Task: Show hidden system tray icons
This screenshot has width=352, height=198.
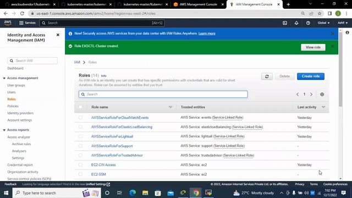Action: click(x=282, y=193)
